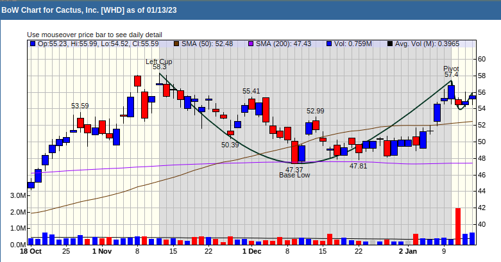Click the 3.0M volume axis label
Image resolution: width=501 pixels, height=262 pixels.
click(x=18, y=195)
